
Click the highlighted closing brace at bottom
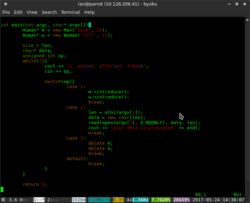(x=2, y=189)
